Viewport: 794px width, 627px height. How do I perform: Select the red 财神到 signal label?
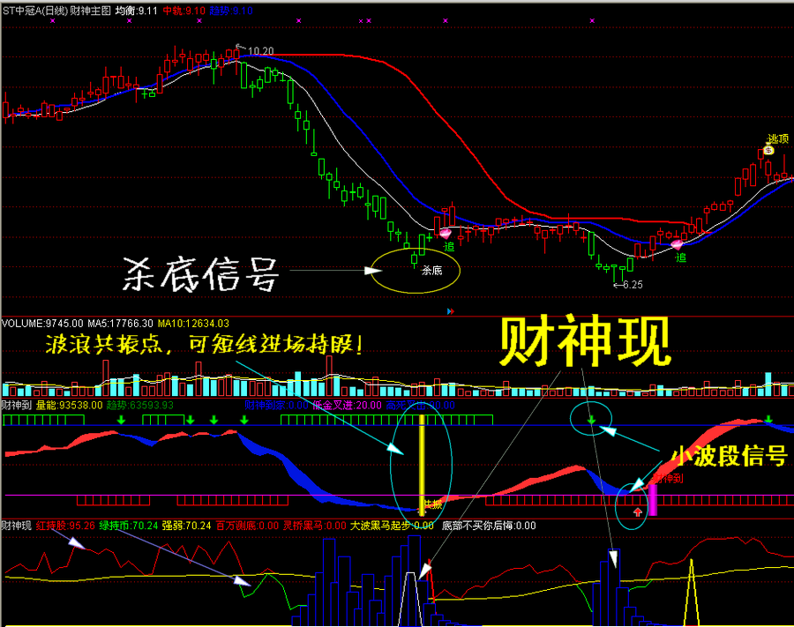point(668,478)
